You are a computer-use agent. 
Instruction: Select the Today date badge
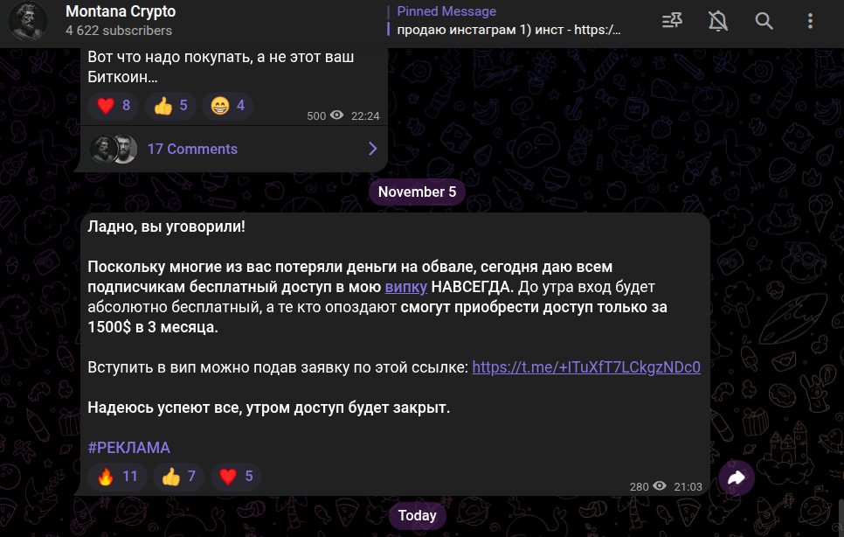[417, 515]
